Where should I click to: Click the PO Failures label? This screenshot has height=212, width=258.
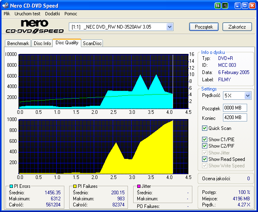[x=148, y=206]
